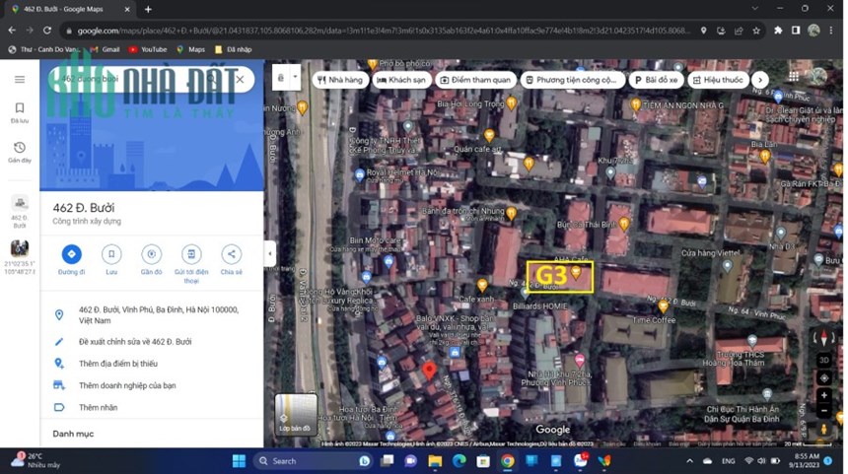Open the Google Maps hamburger menu
Screen dimensions: 848x474
click(x=20, y=80)
